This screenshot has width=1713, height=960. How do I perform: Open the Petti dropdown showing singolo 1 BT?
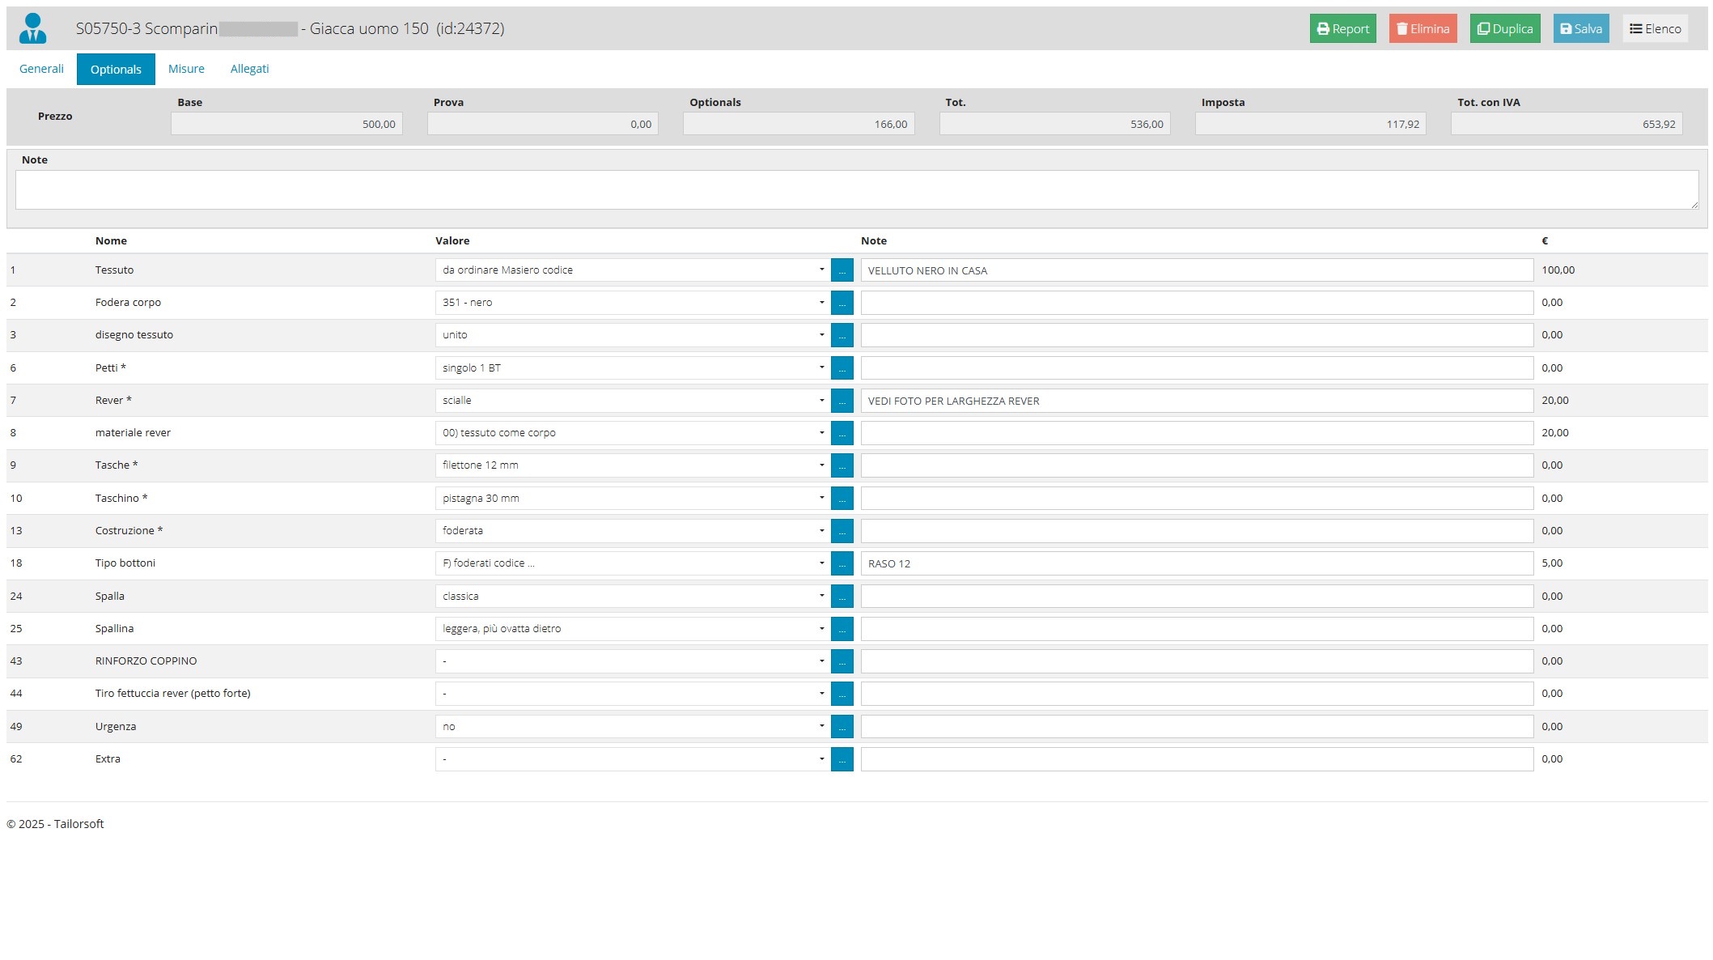click(x=631, y=368)
